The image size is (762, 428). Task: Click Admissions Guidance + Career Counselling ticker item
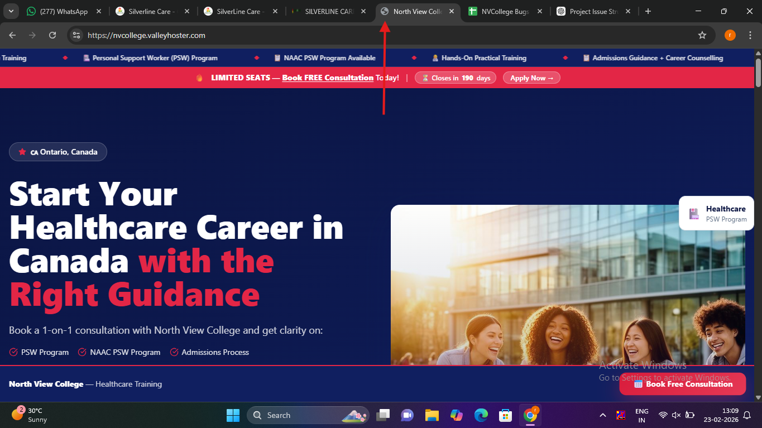(x=653, y=58)
